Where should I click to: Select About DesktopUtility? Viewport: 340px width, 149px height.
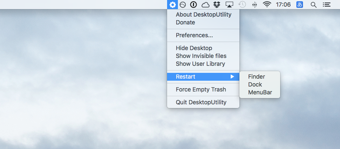(x=203, y=14)
